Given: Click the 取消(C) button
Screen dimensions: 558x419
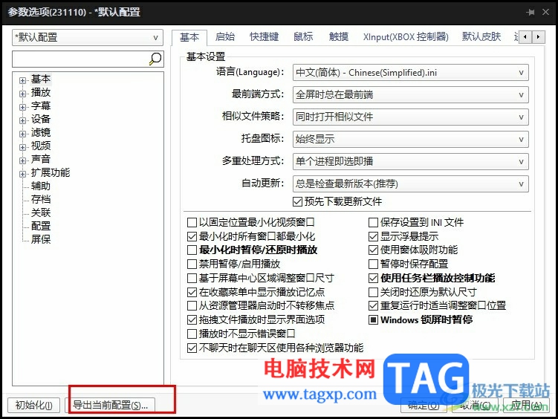Looking at the screenshot, I should (x=475, y=405).
